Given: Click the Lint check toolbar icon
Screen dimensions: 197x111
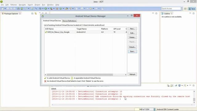Looking at the screenshot, I should click(26, 9).
